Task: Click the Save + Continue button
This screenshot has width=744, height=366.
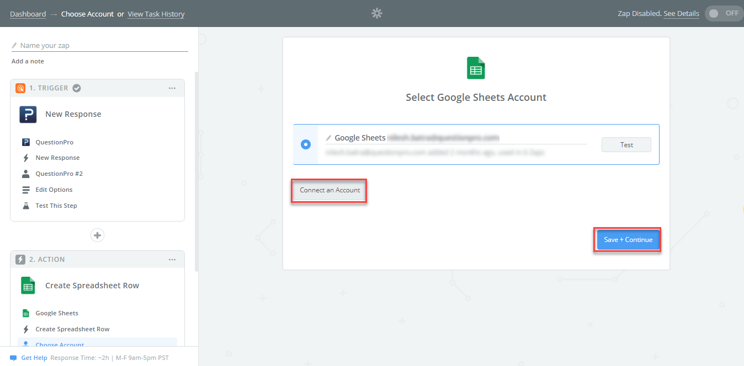Action: click(x=627, y=239)
